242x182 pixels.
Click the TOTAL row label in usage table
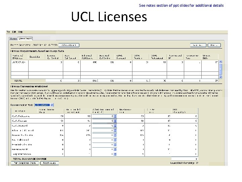18,81
